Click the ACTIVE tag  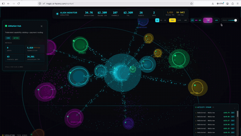(16, 38)
